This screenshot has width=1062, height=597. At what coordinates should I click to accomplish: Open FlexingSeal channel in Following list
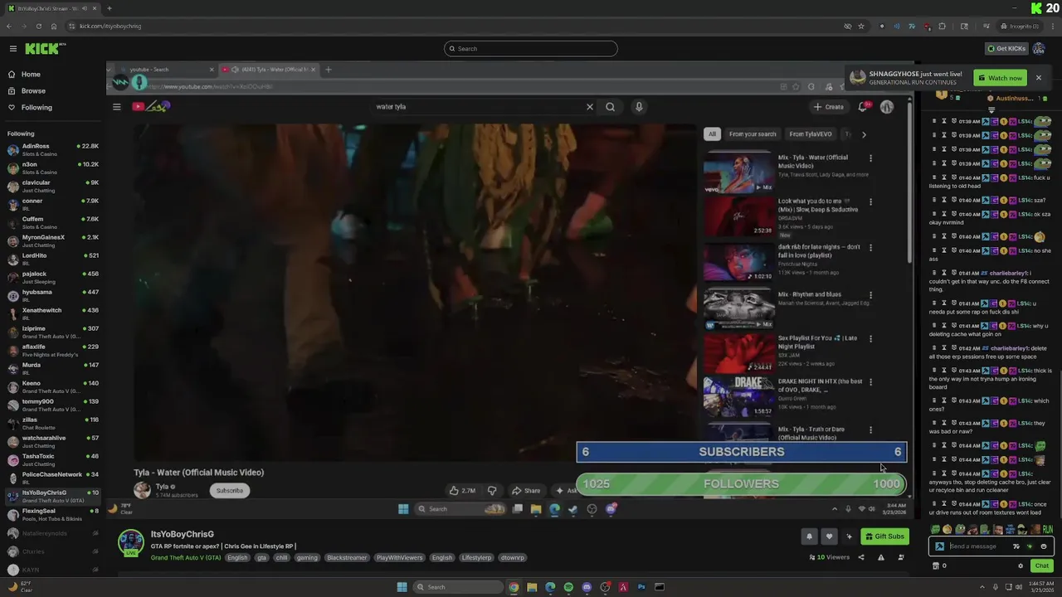click(x=53, y=515)
